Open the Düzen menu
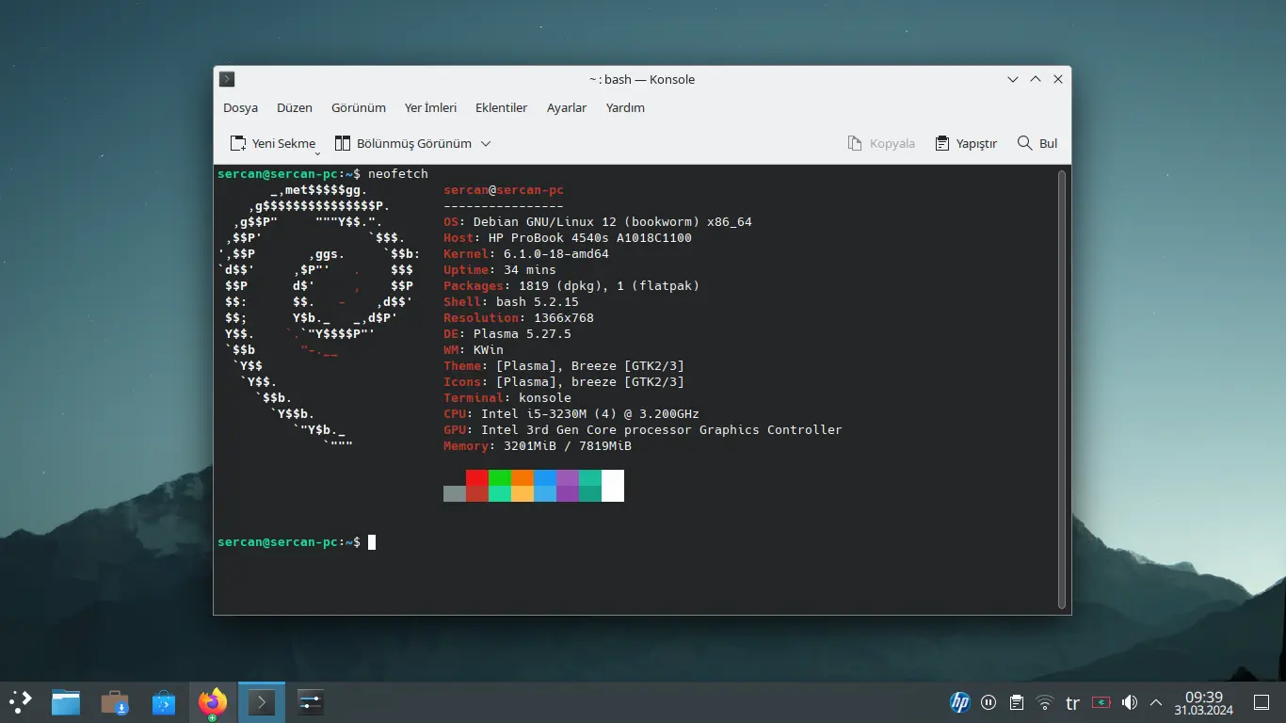1286x723 pixels. point(294,107)
